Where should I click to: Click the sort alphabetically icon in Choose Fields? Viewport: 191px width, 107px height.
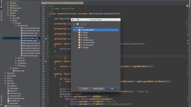click(74, 24)
